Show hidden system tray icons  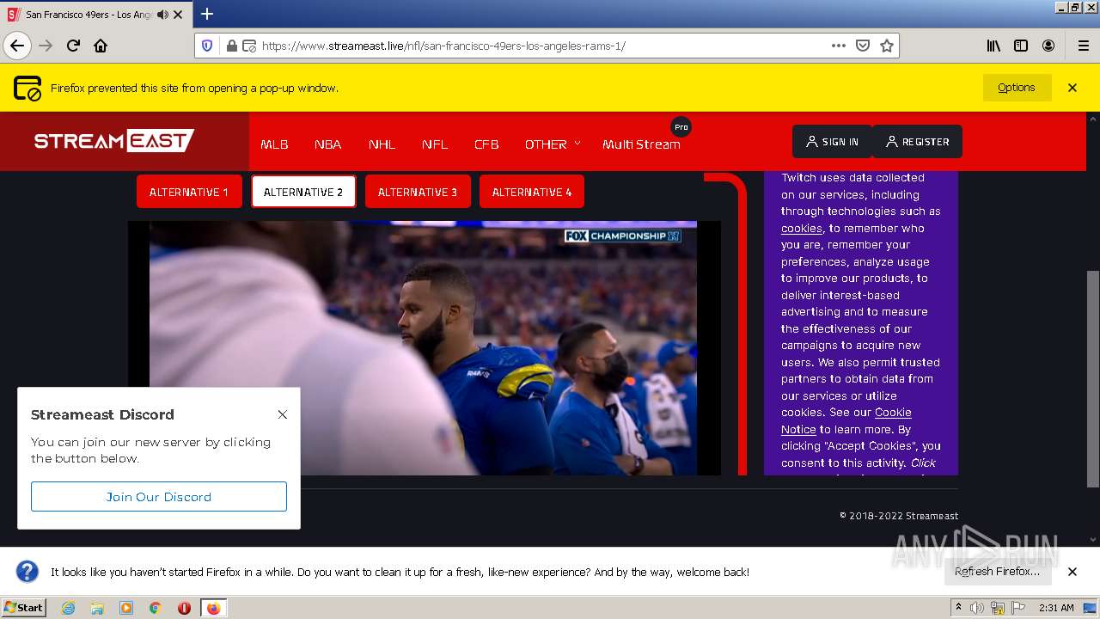pos(958,608)
